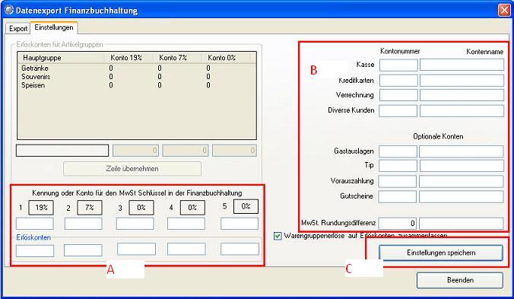Click the Gastauslagen Kontenname field
This screenshot has width=514, height=299.
point(462,151)
